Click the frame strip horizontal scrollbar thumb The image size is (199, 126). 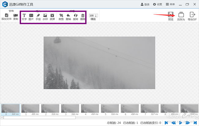pos(39,117)
